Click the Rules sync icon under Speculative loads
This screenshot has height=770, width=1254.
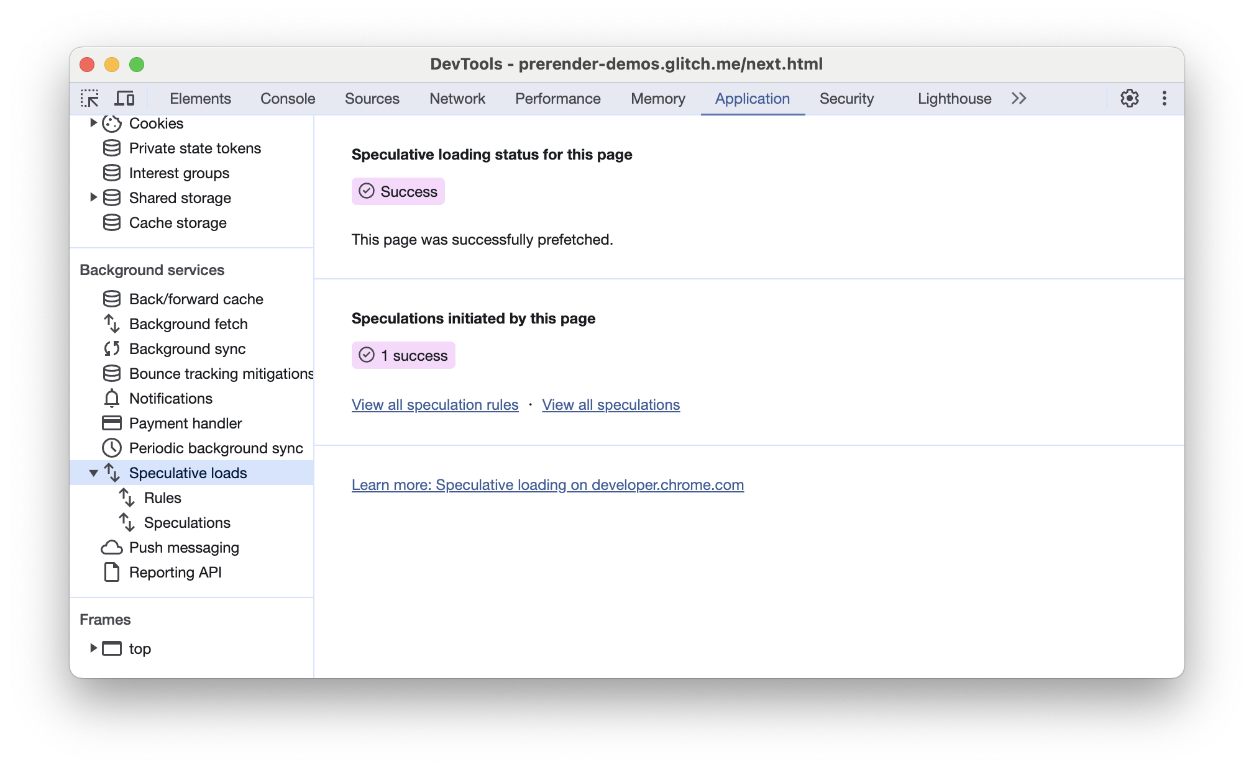pyautogui.click(x=129, y=497)
